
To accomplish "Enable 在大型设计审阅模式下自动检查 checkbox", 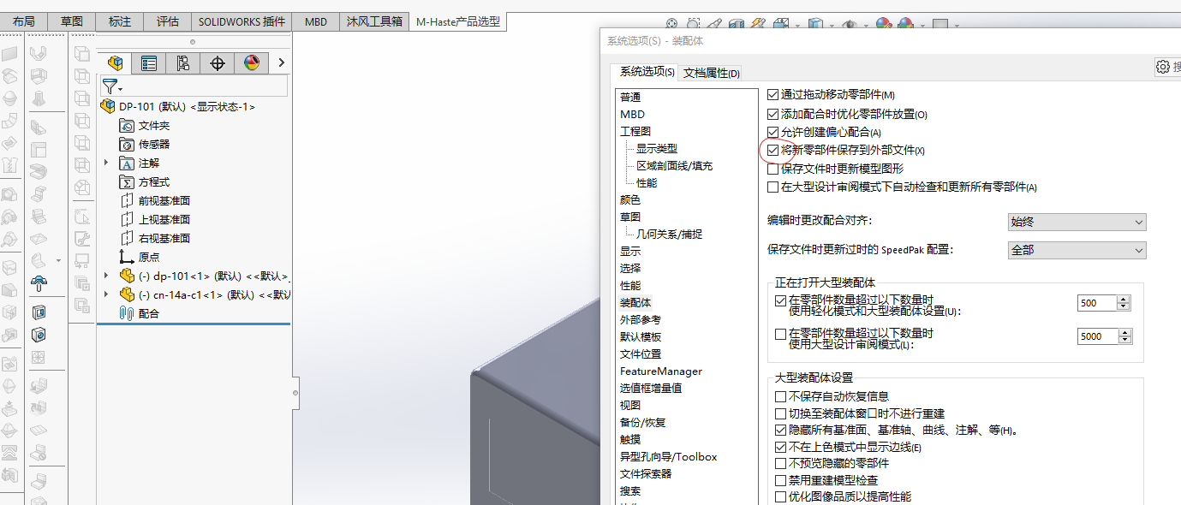I will [773, 187].
